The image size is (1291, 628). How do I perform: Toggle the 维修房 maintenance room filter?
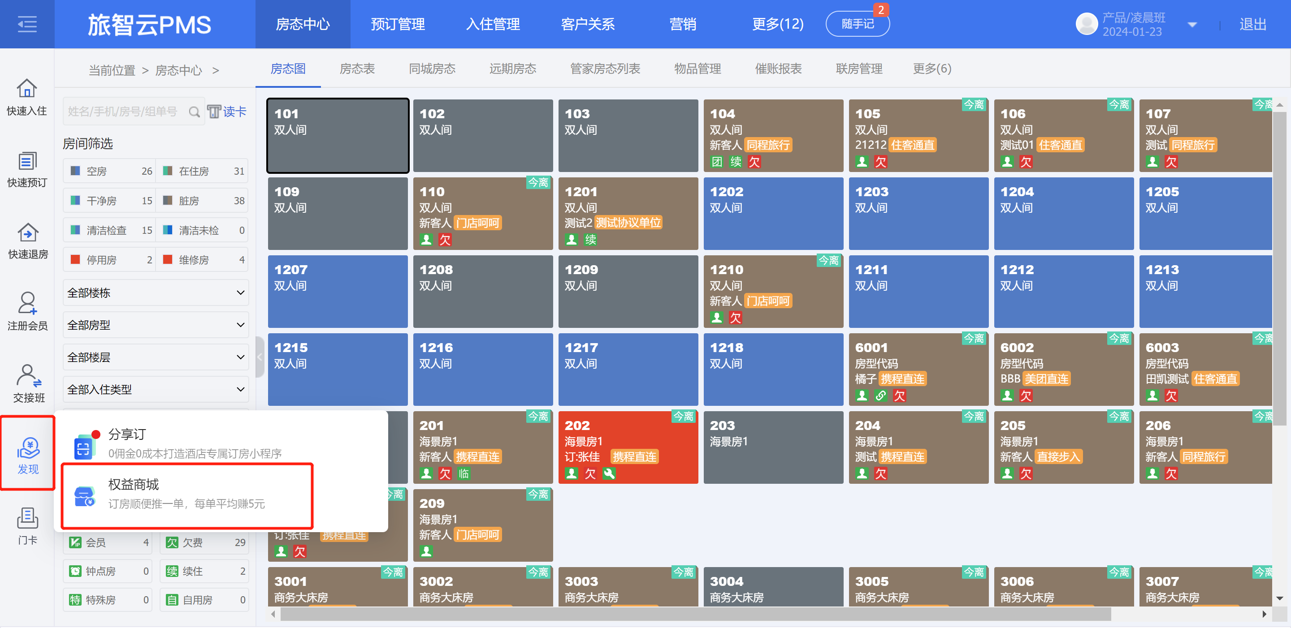click(x=202, y=260)
